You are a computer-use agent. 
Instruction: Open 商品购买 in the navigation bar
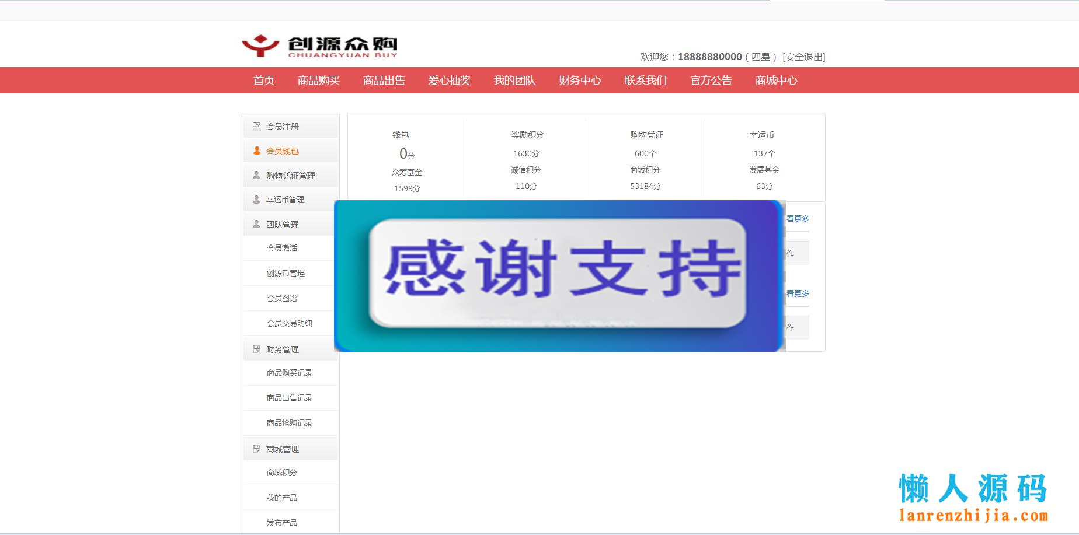coord(318,81)
